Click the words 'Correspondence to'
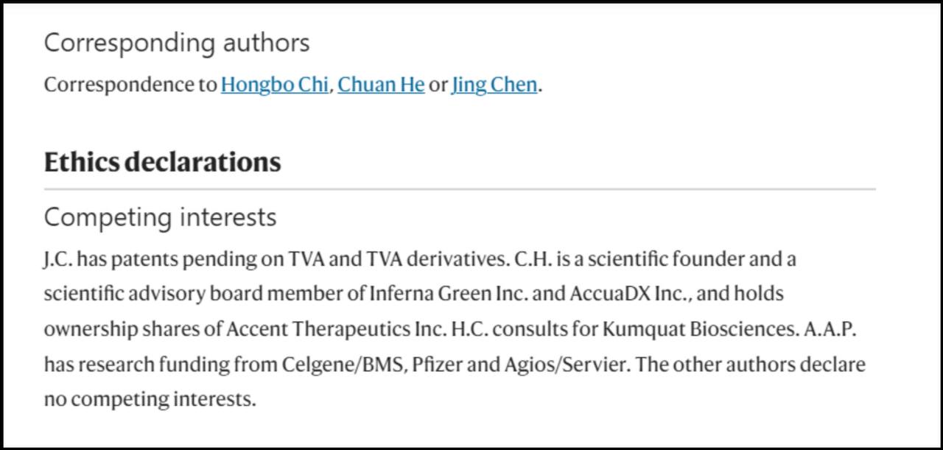The image size is (943, 450). pos(130,85)
